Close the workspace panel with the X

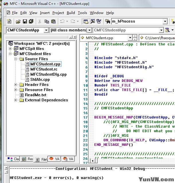75,37
